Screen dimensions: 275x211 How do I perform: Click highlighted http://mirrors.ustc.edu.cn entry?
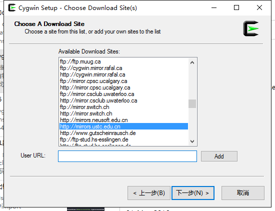(x=123, y=126)
